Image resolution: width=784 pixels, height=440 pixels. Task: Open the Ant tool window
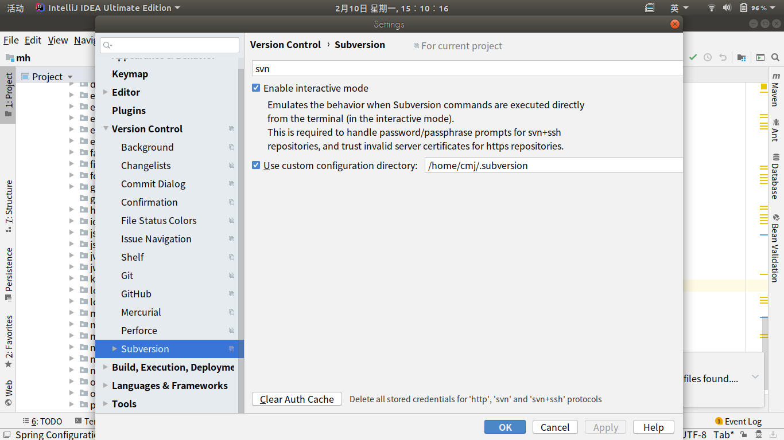(x=776, y=130)
